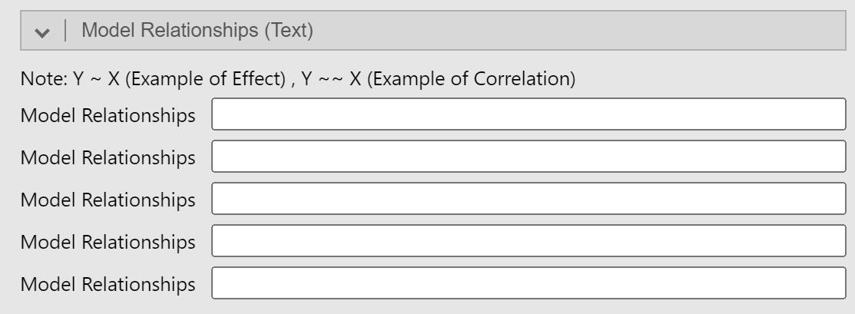Screen dimensions: 855x314
Task: Click the vertical divider beside the header chevron
Action: coord(66,31)
